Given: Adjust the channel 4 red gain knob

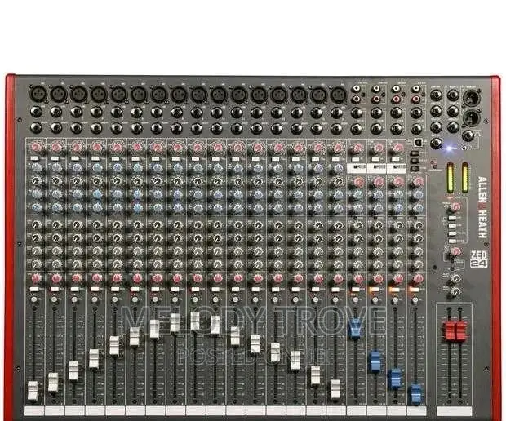Looking at the screenshot, I should pos(96,148).
